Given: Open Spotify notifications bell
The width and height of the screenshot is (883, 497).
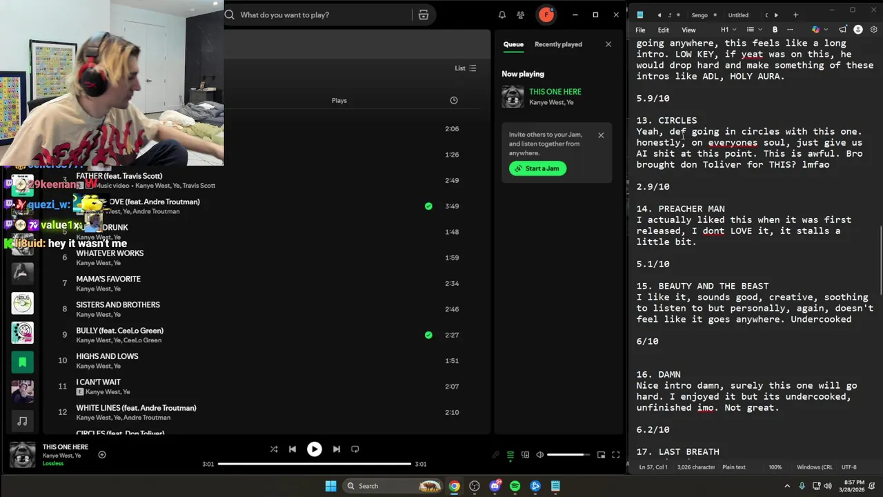Looking at the screenshot, I should click(502, 14).
